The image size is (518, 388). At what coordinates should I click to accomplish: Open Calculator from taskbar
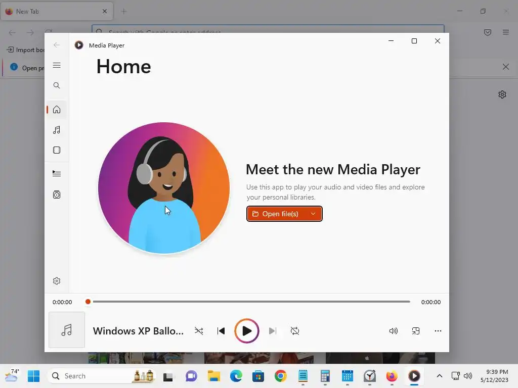coord(325,376)
